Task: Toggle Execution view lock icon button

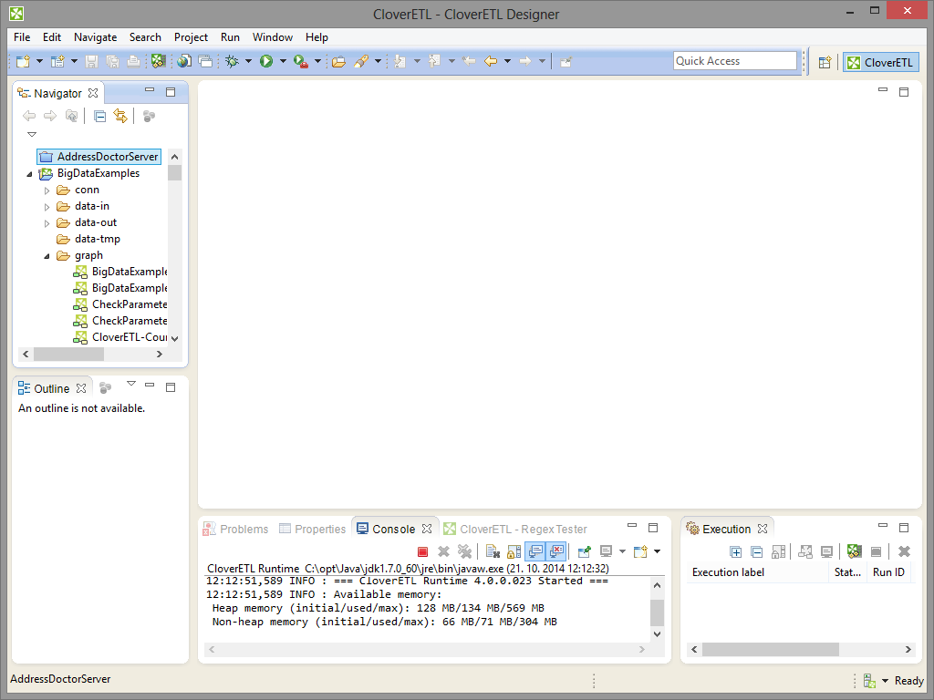Action: [x=778, y=551]
